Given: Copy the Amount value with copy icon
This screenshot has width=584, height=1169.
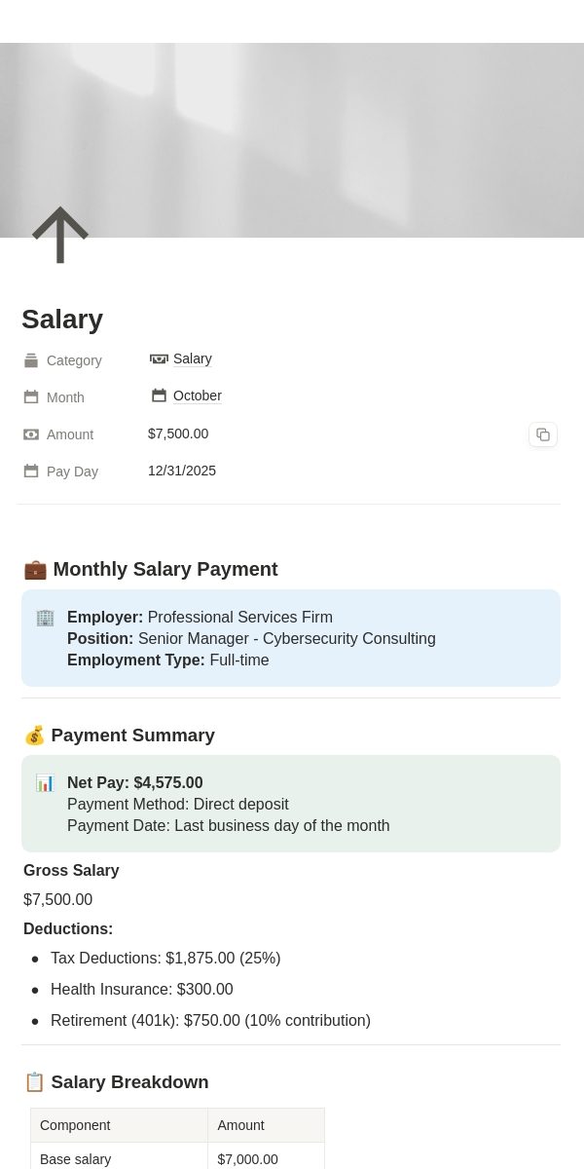Looking at the screenshot, I should (543, 434).
